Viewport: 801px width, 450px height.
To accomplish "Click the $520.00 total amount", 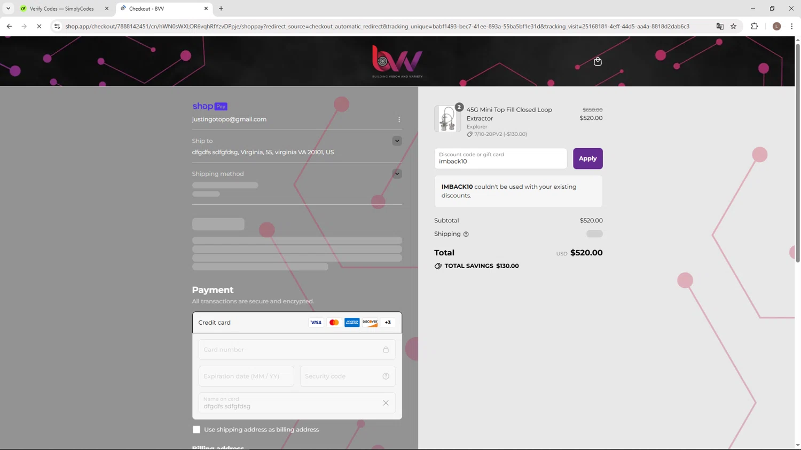I will click(x=586, y=253).
